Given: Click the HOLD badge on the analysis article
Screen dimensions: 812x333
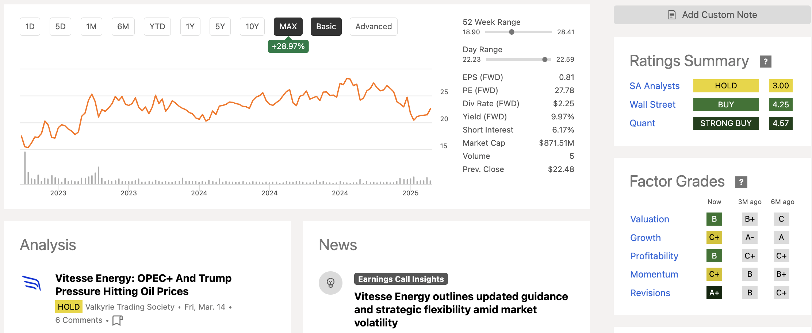Looking at the screenshot, I should (x=68, y=307).
